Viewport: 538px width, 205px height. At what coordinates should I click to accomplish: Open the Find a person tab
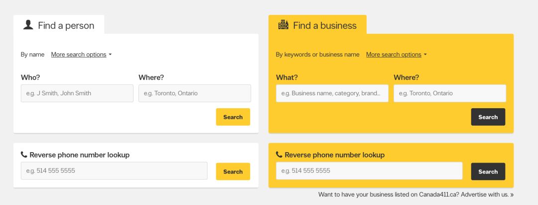pos(59,25)
